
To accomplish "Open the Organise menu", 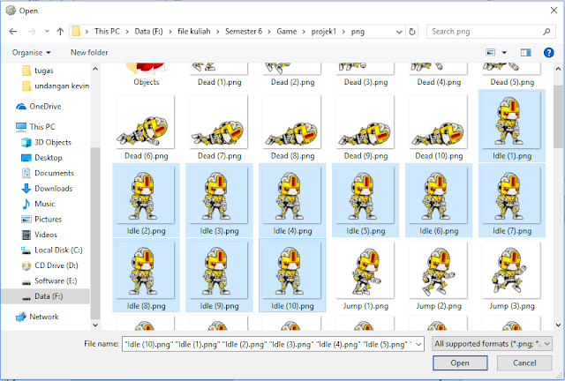I will [x=32, y=53].
